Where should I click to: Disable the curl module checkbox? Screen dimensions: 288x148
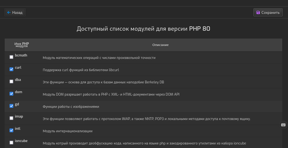(x=11, y=69)
